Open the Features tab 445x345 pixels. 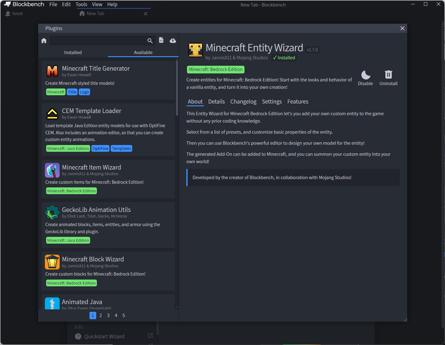tap(298, 102)
